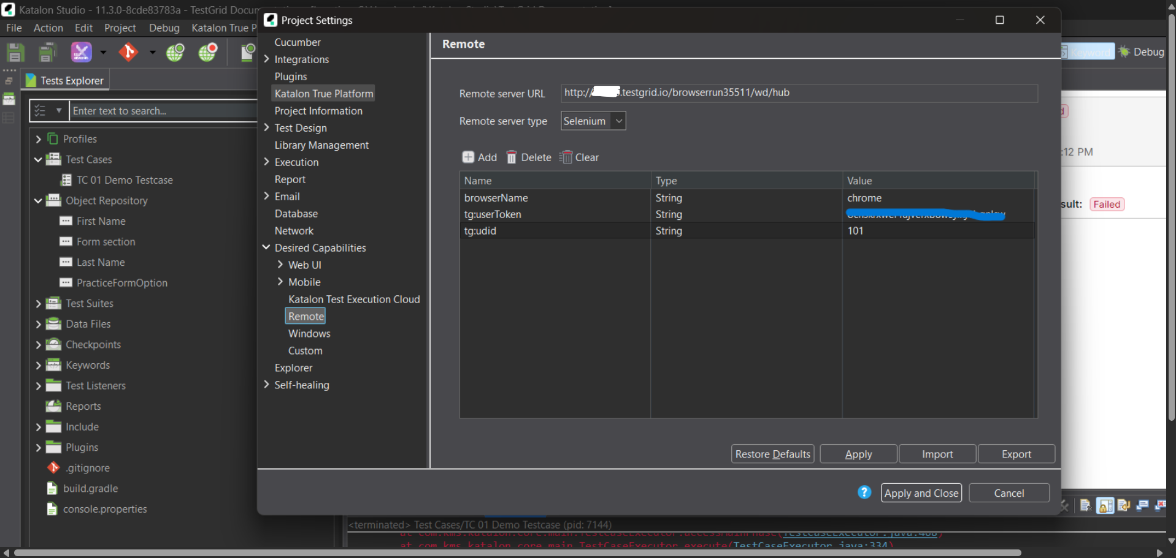Click the .gitignore file icon

(53, 468)
